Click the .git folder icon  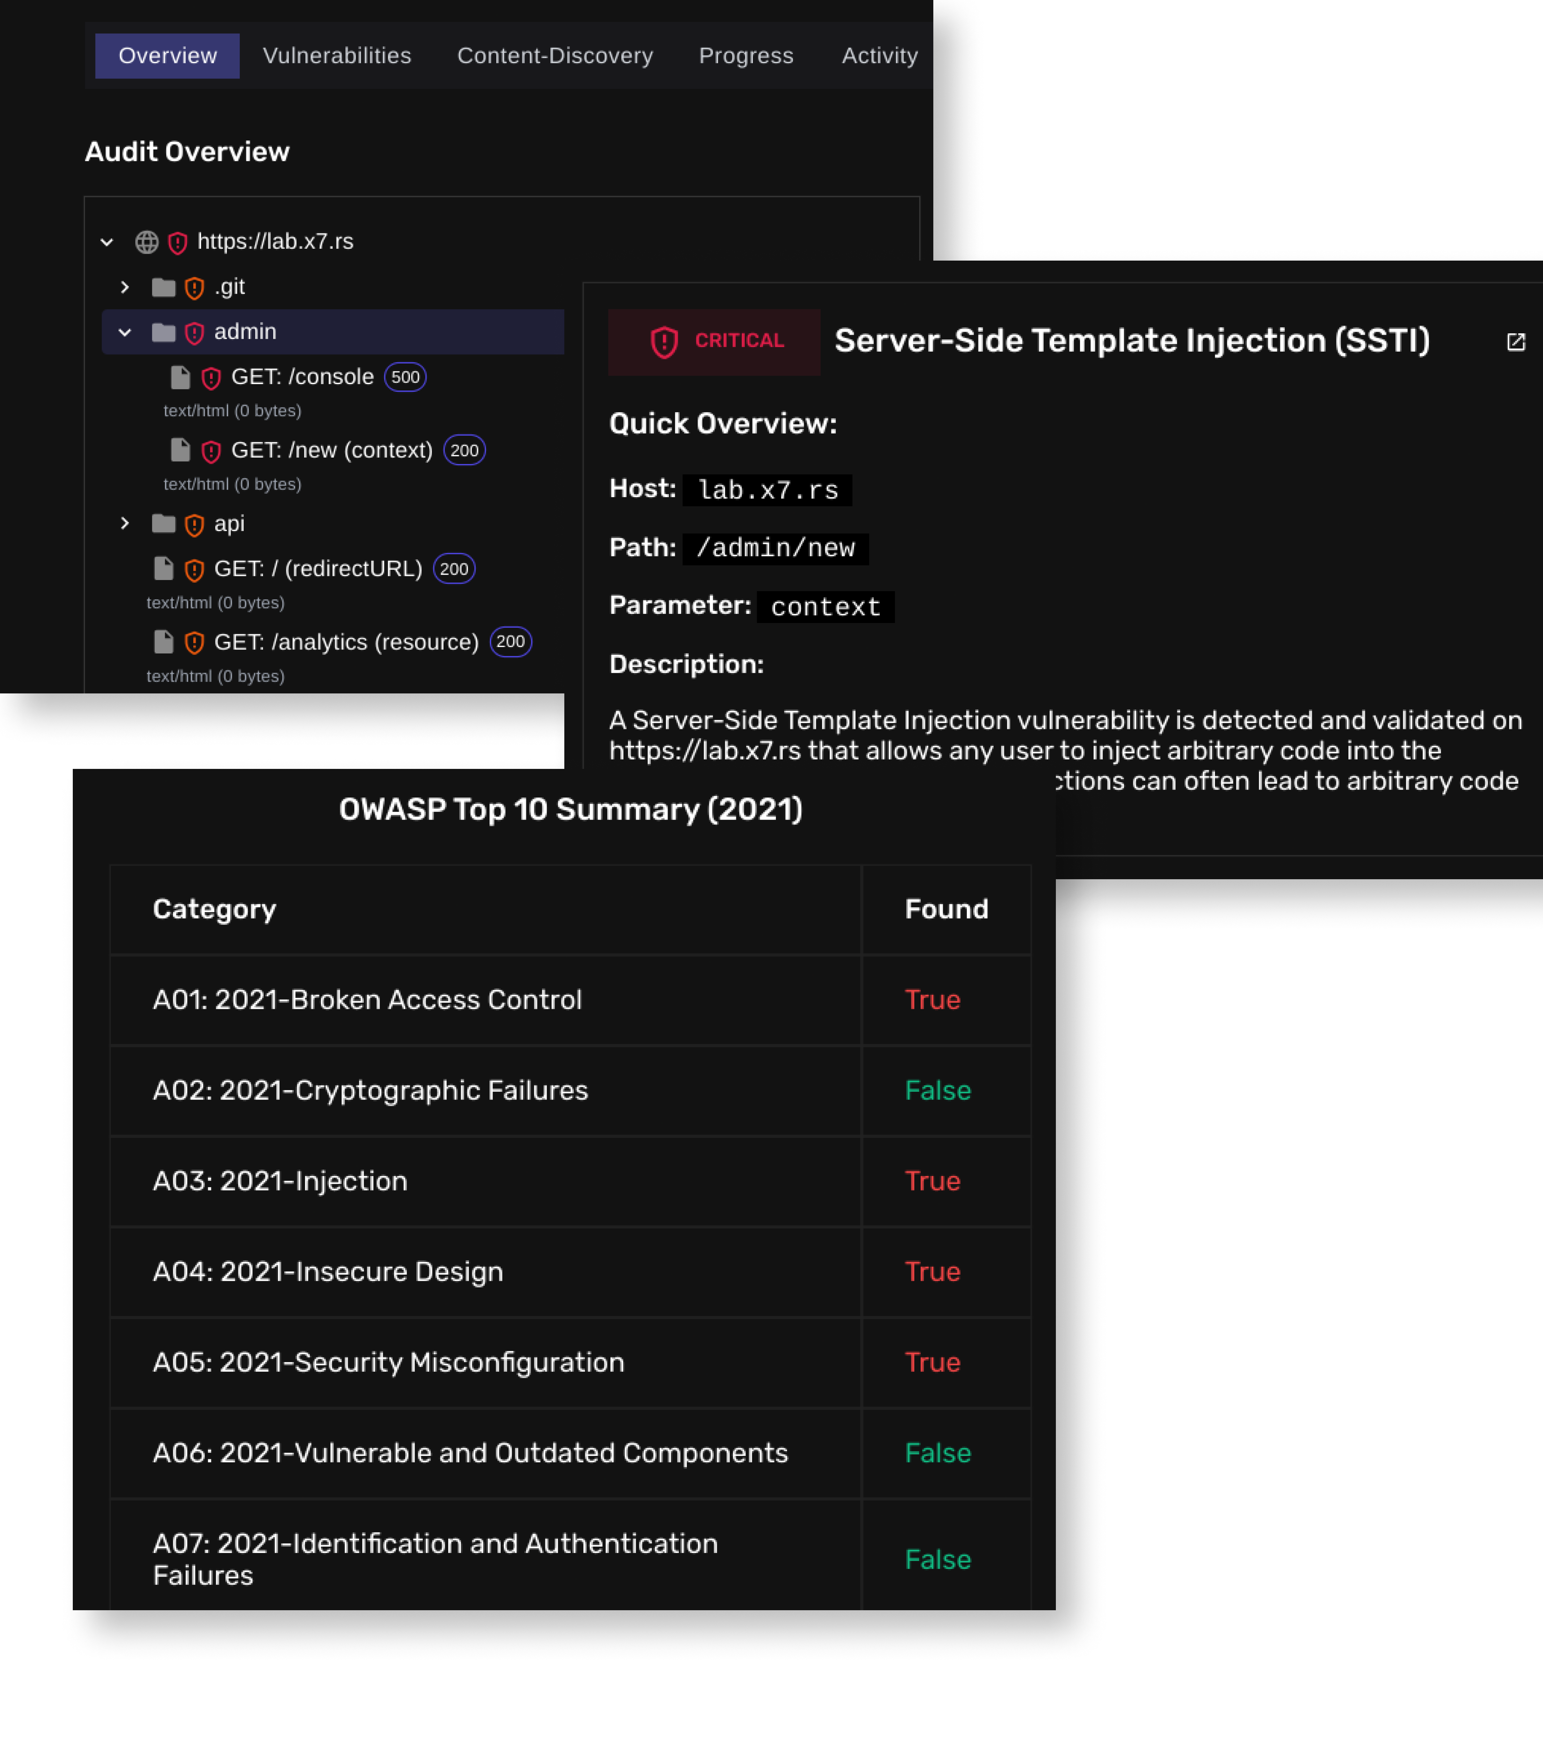[163, 287]
